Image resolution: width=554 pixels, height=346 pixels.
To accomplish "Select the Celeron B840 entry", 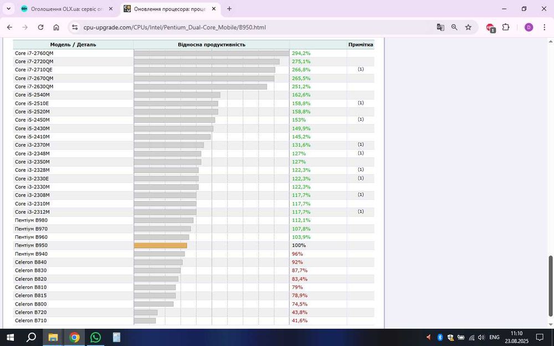I will click(x=30, y=262).
